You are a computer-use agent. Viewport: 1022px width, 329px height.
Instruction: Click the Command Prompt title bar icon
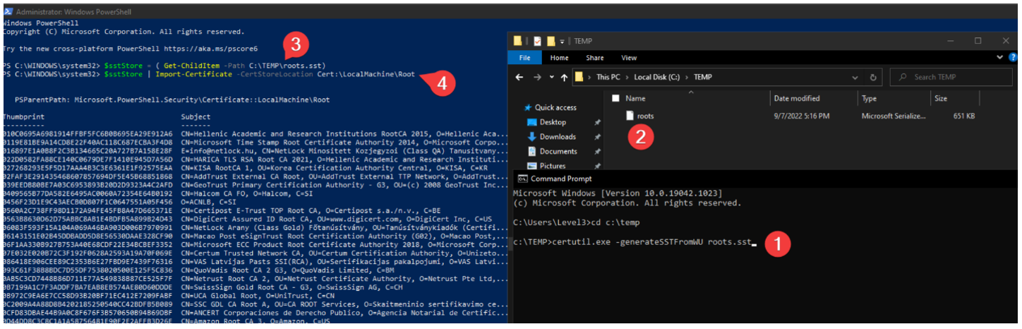[522, 179]
